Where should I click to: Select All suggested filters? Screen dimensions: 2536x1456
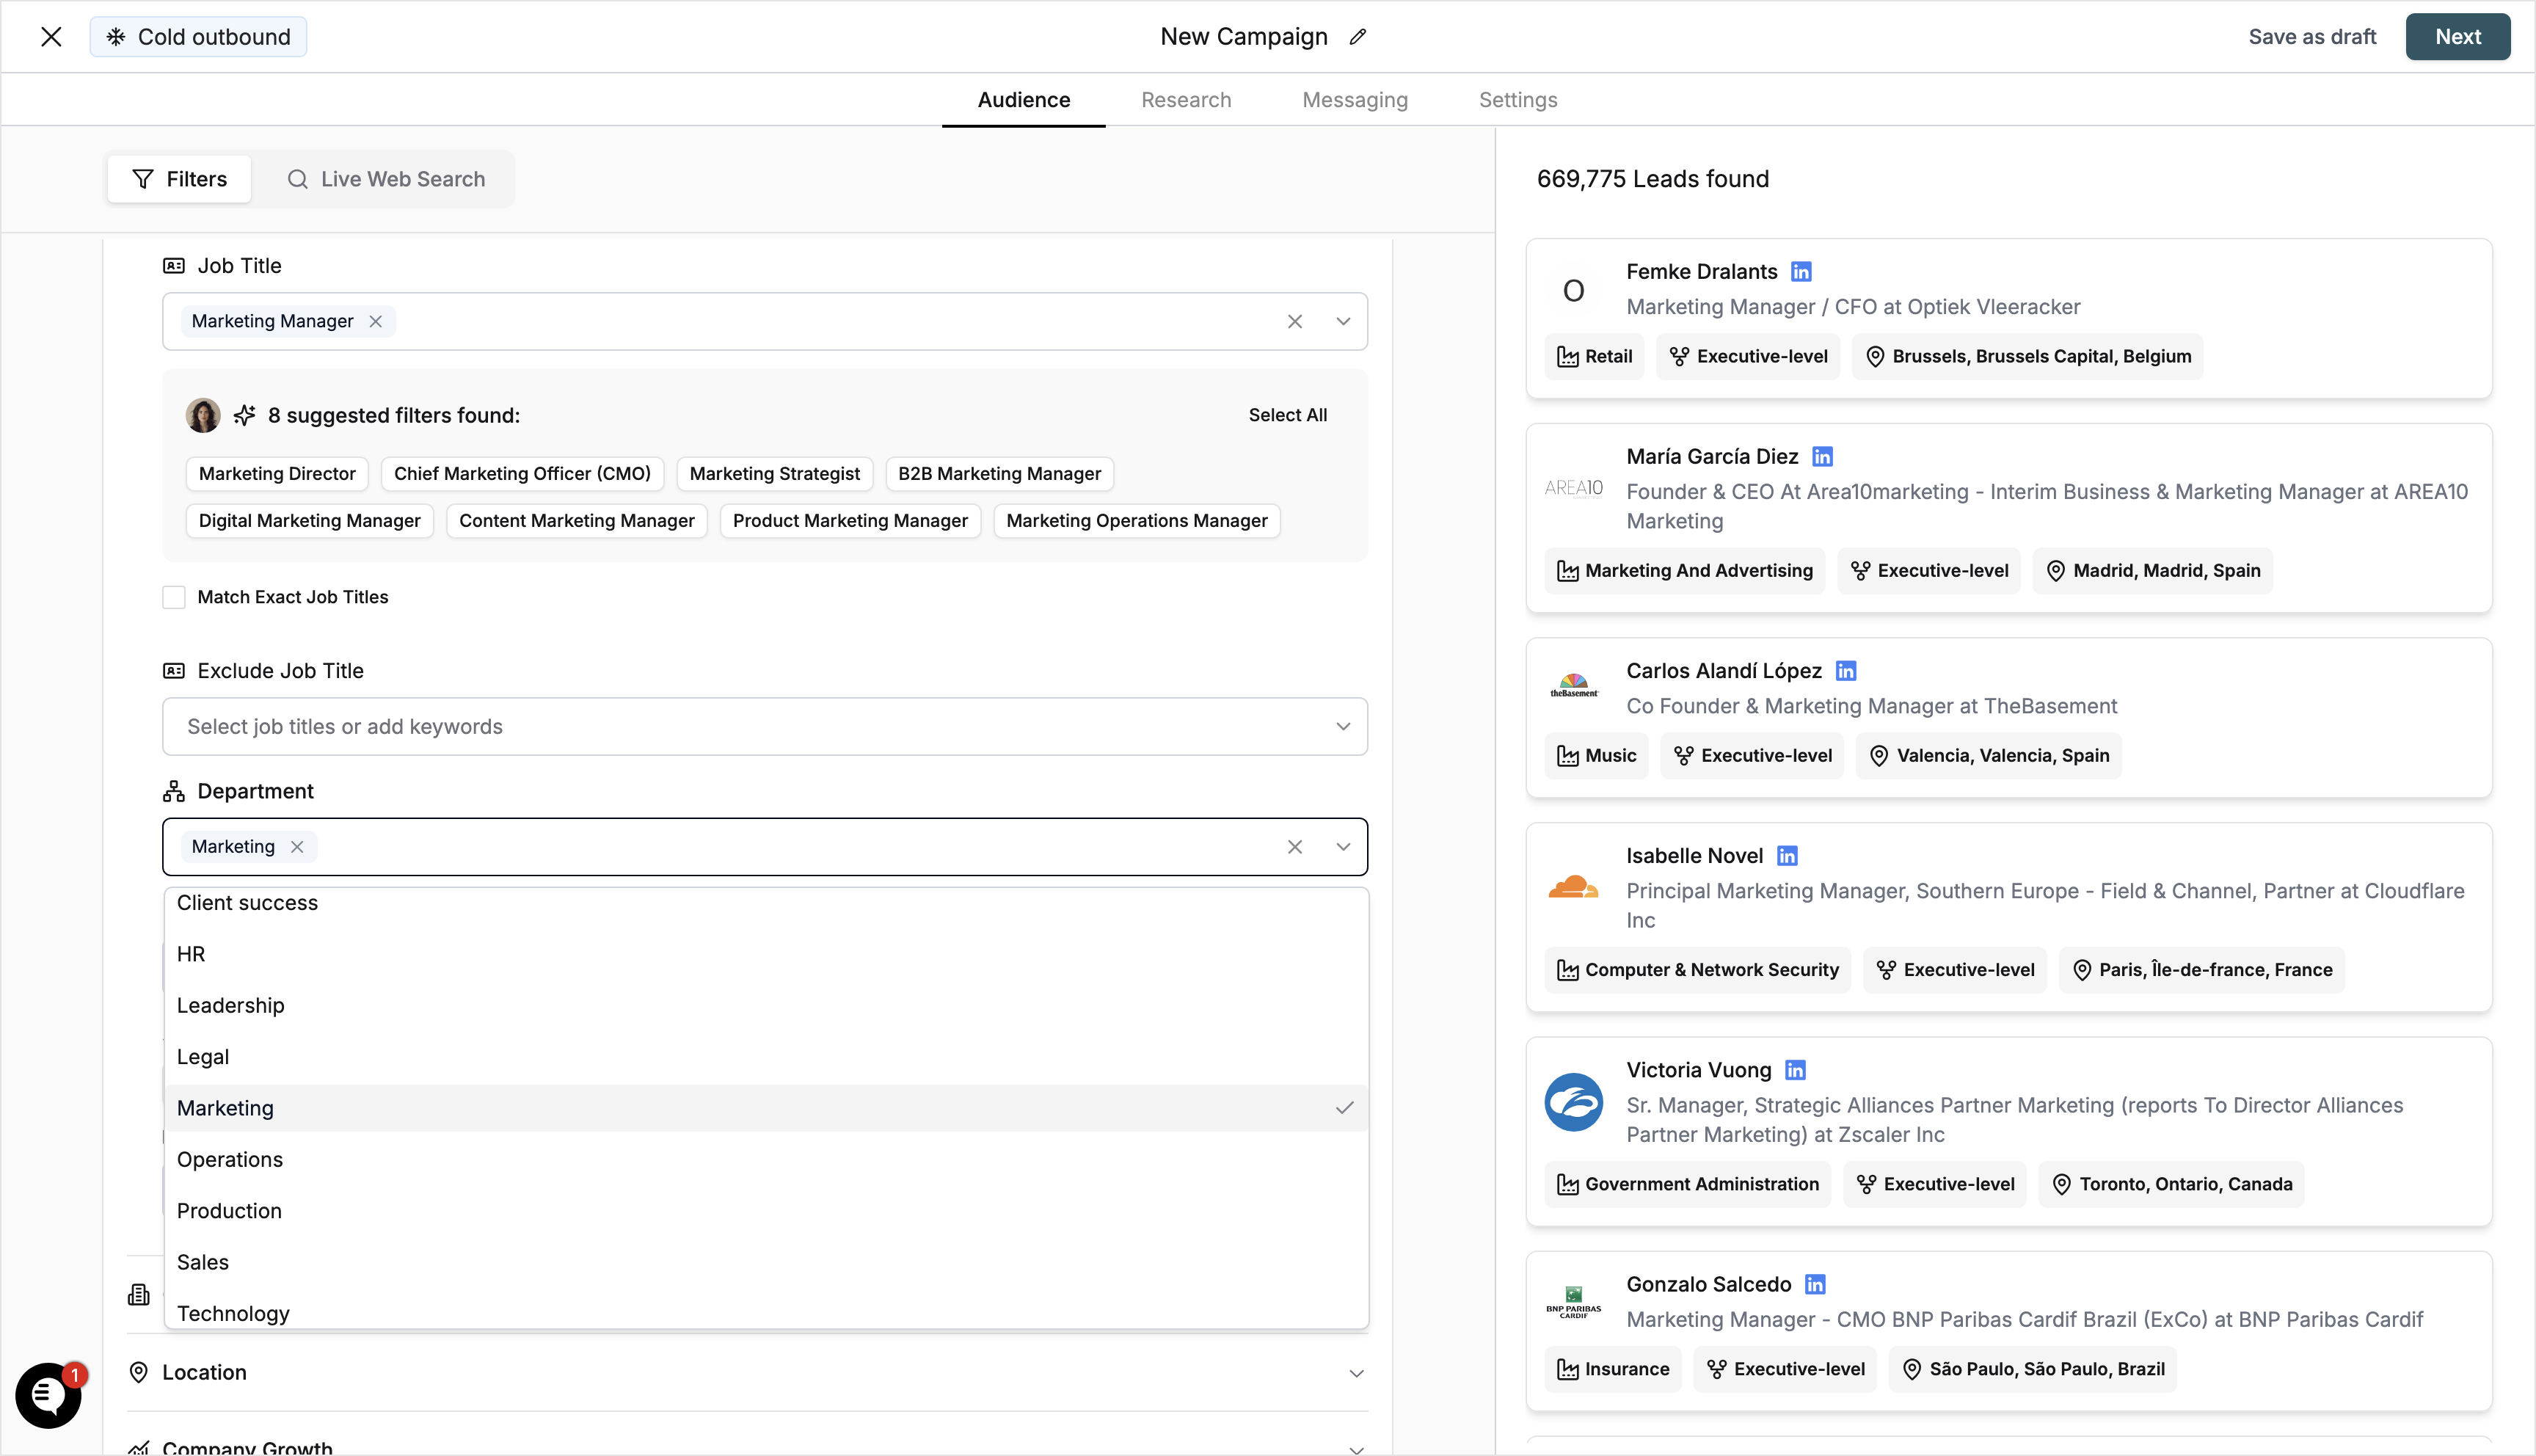pyautogui.click(x=1288, y=414)
